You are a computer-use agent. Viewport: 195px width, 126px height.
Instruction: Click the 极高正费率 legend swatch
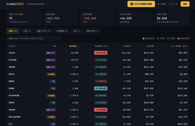point(143,39)
